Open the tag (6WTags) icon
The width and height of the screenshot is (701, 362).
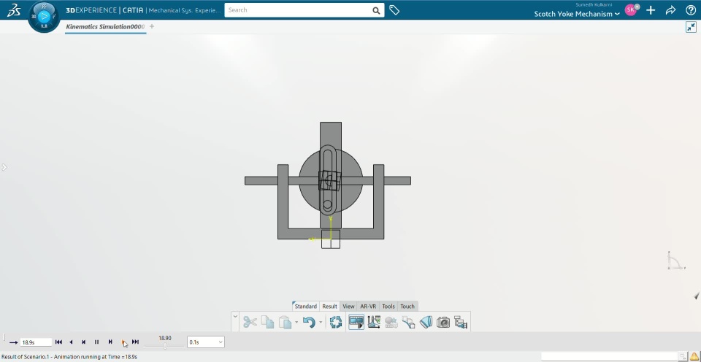(x=394, y=9)
